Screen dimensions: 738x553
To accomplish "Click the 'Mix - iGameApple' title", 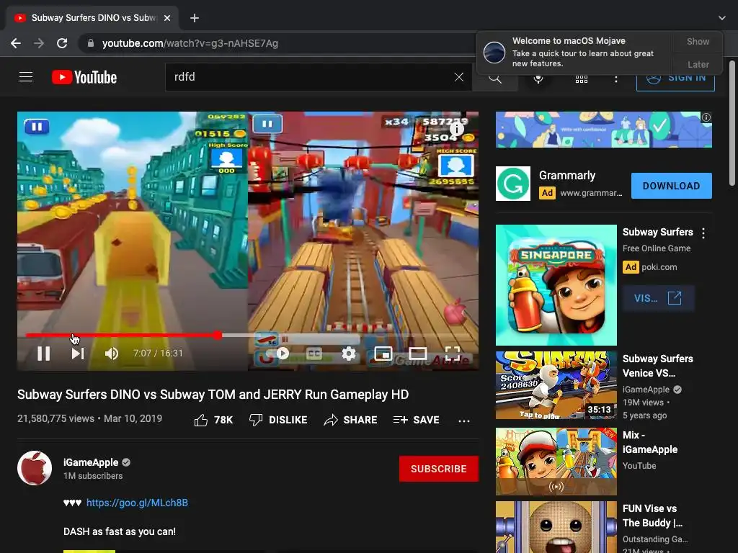I will point(649,442).
